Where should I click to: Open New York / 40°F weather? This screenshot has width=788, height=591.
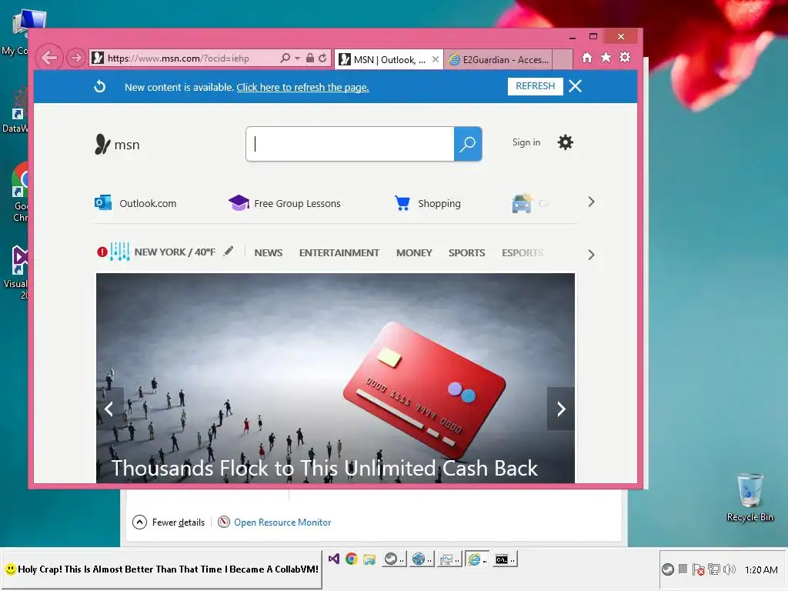coord(175,252)
